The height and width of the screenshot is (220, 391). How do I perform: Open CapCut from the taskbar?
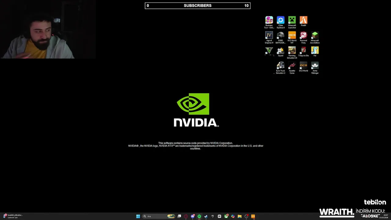pos(219,216)
